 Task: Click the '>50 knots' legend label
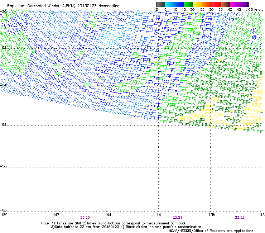pyautogui.click(x=255, y=9)
